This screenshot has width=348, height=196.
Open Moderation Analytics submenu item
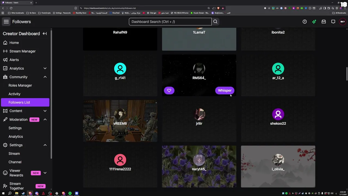tap(15, 137)
